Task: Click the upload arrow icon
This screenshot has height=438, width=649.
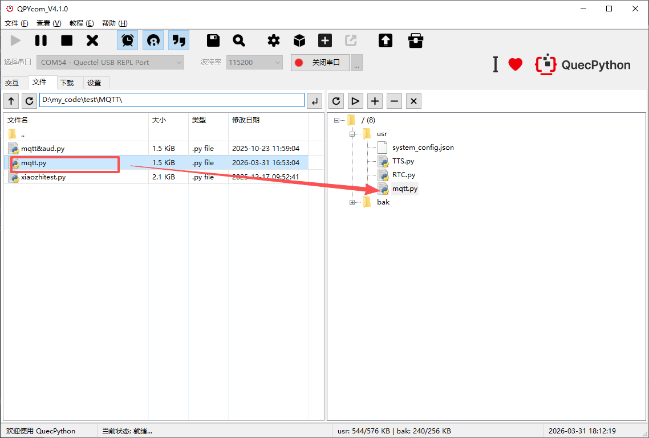Action: (386, 40)
